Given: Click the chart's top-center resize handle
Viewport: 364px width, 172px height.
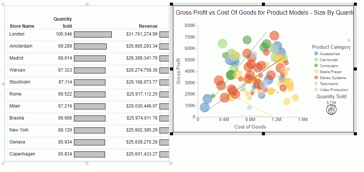Looking at the screenshot, I should pos(263,4).
